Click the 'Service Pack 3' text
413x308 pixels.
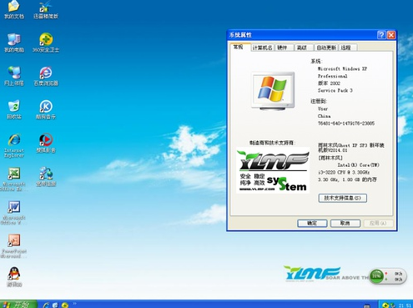click(x=335, y=90)
